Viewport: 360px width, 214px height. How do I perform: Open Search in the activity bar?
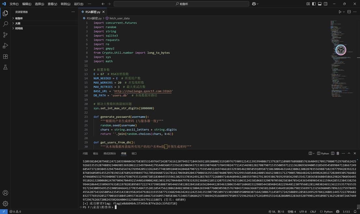click(x=5, y=24)
